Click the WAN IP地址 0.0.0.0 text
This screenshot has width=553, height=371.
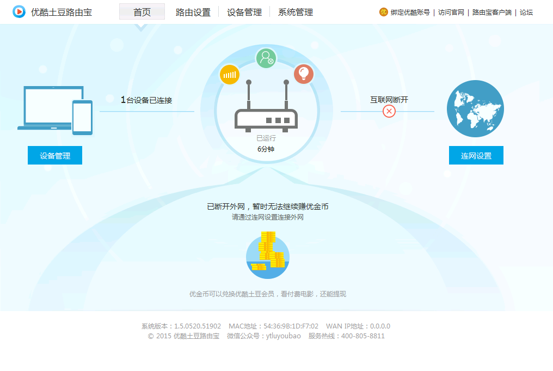click(x=358, y=326)
